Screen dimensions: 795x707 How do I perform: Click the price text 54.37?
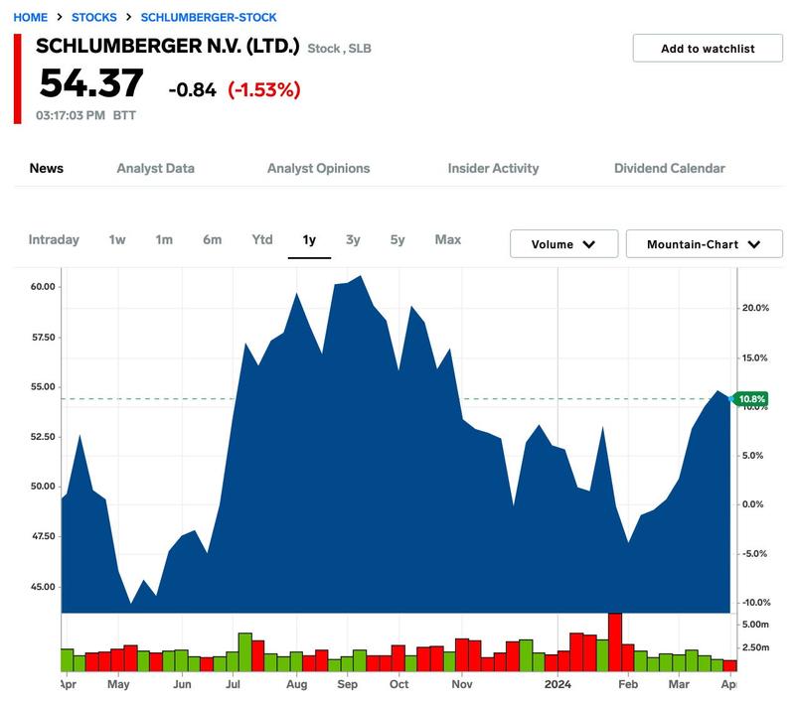coord(91,83)
